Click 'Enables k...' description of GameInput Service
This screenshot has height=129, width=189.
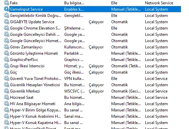74,9
